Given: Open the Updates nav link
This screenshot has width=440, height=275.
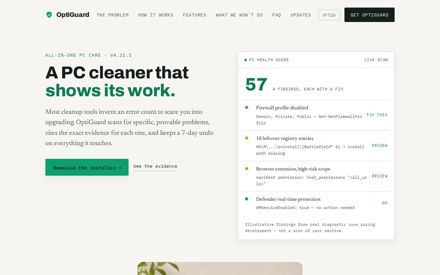Looking at the screenshot, I should pos(301,15).
